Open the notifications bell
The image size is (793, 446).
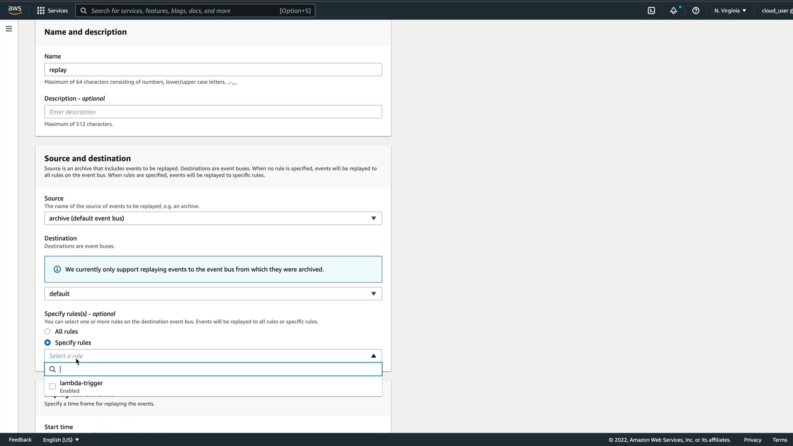674,11
